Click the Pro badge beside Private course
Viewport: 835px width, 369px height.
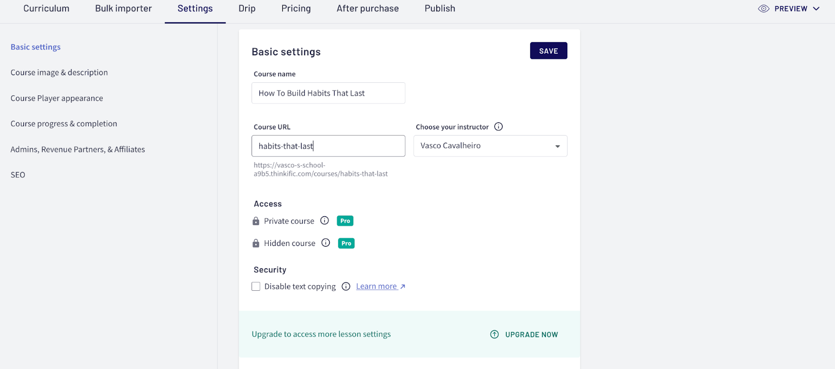coord(345,221)
